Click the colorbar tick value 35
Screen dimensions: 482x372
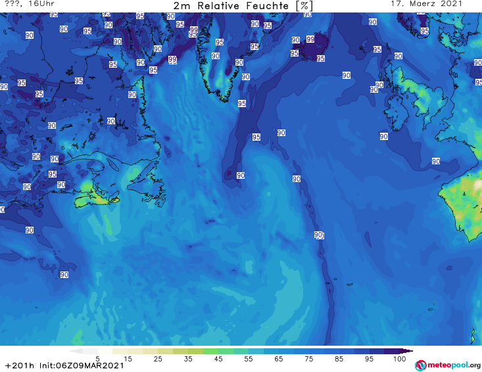tap(188, 359)
